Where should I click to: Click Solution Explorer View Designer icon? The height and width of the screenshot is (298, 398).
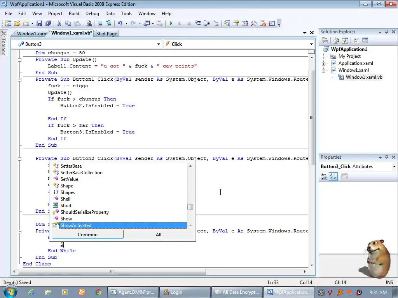point(365,40)
